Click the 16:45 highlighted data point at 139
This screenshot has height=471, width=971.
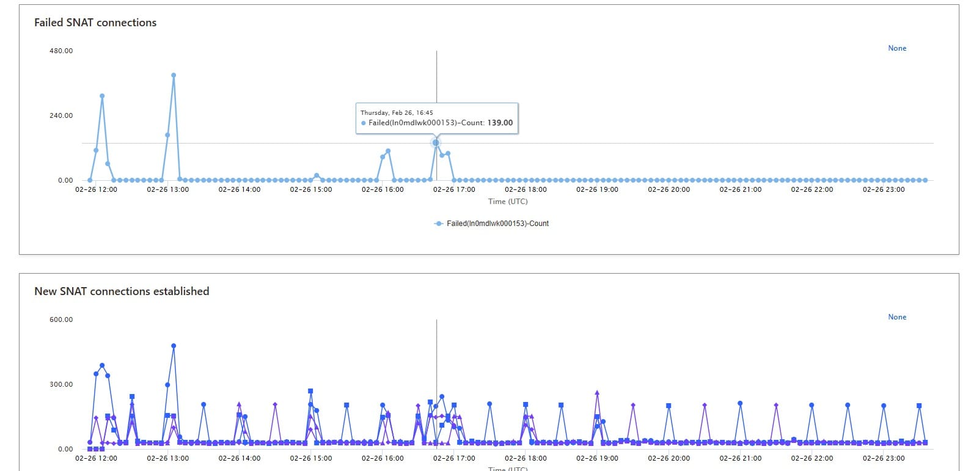click(x=436, y=143)
